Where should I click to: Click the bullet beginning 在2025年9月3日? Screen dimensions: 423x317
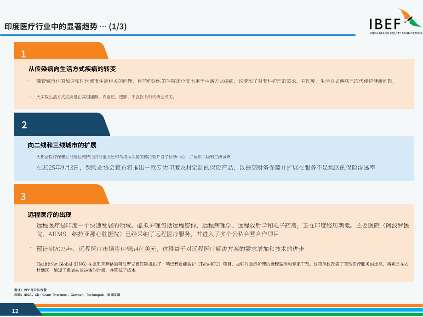206,168
